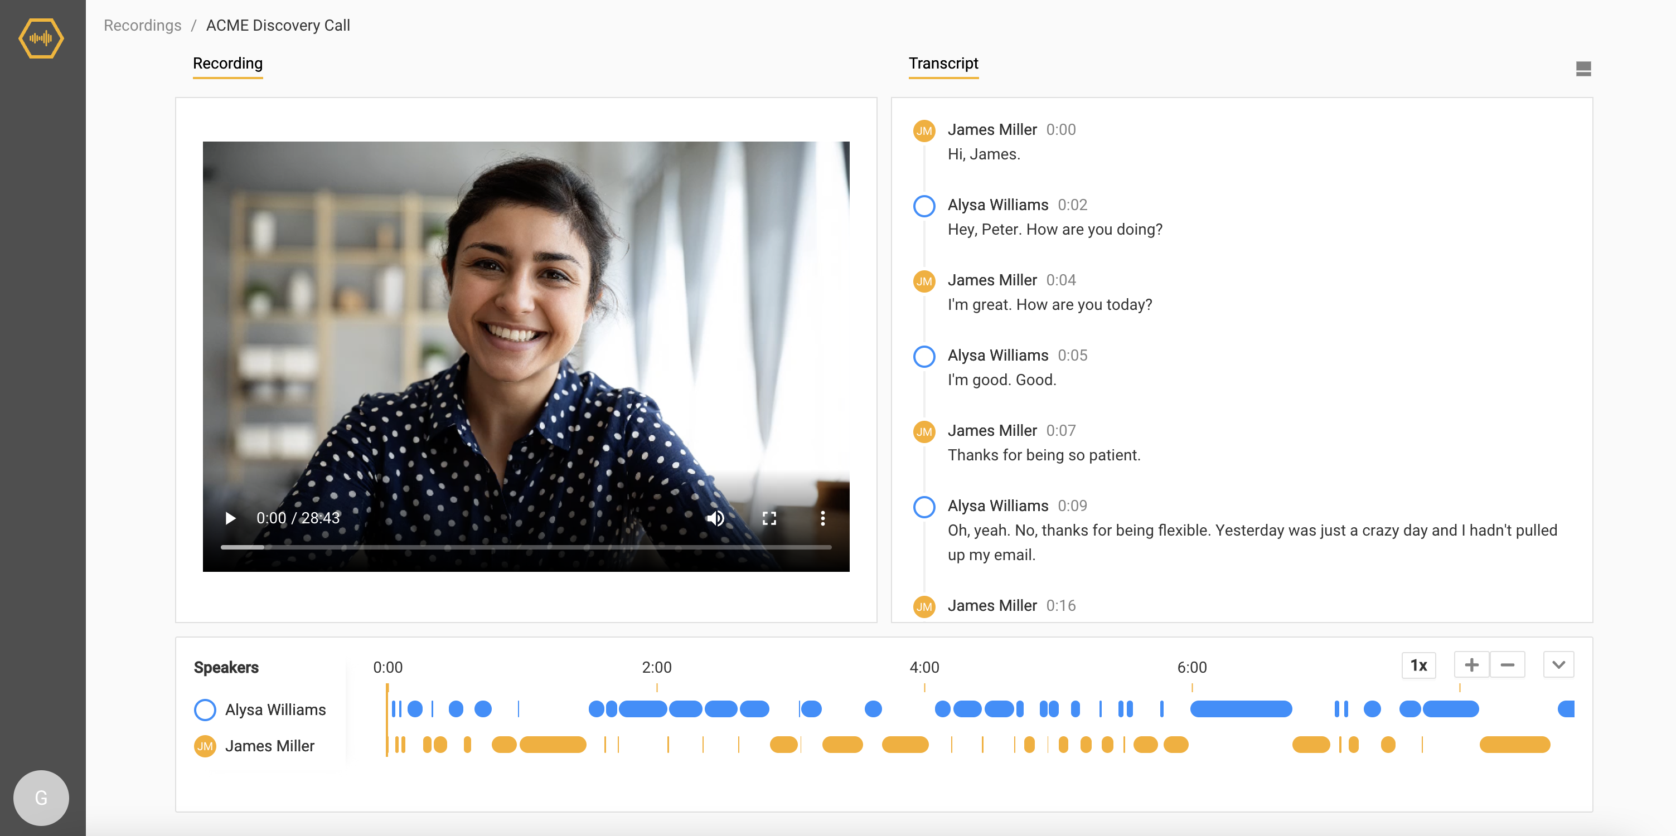Play the video recording

point(230,518)
